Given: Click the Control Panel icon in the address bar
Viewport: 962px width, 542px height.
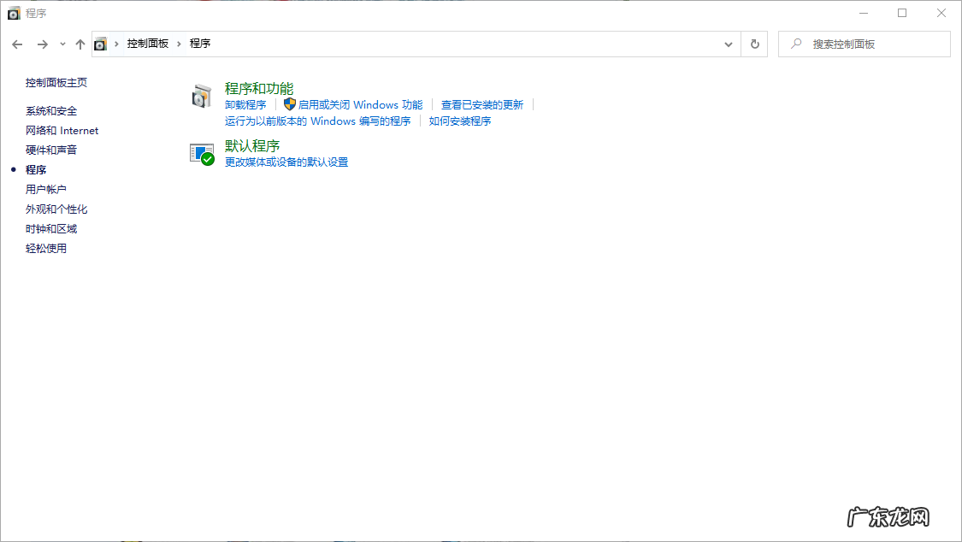Looking at the screenshot, I should click(x=102, y=44).
